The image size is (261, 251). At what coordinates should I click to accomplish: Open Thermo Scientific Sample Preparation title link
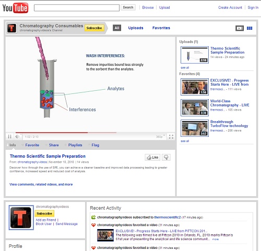click(48, 156)
